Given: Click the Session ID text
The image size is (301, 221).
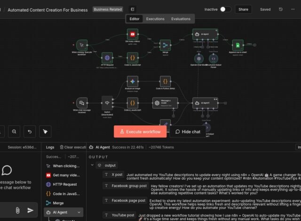Looking at the screenshot, I should tap(22, 147).
